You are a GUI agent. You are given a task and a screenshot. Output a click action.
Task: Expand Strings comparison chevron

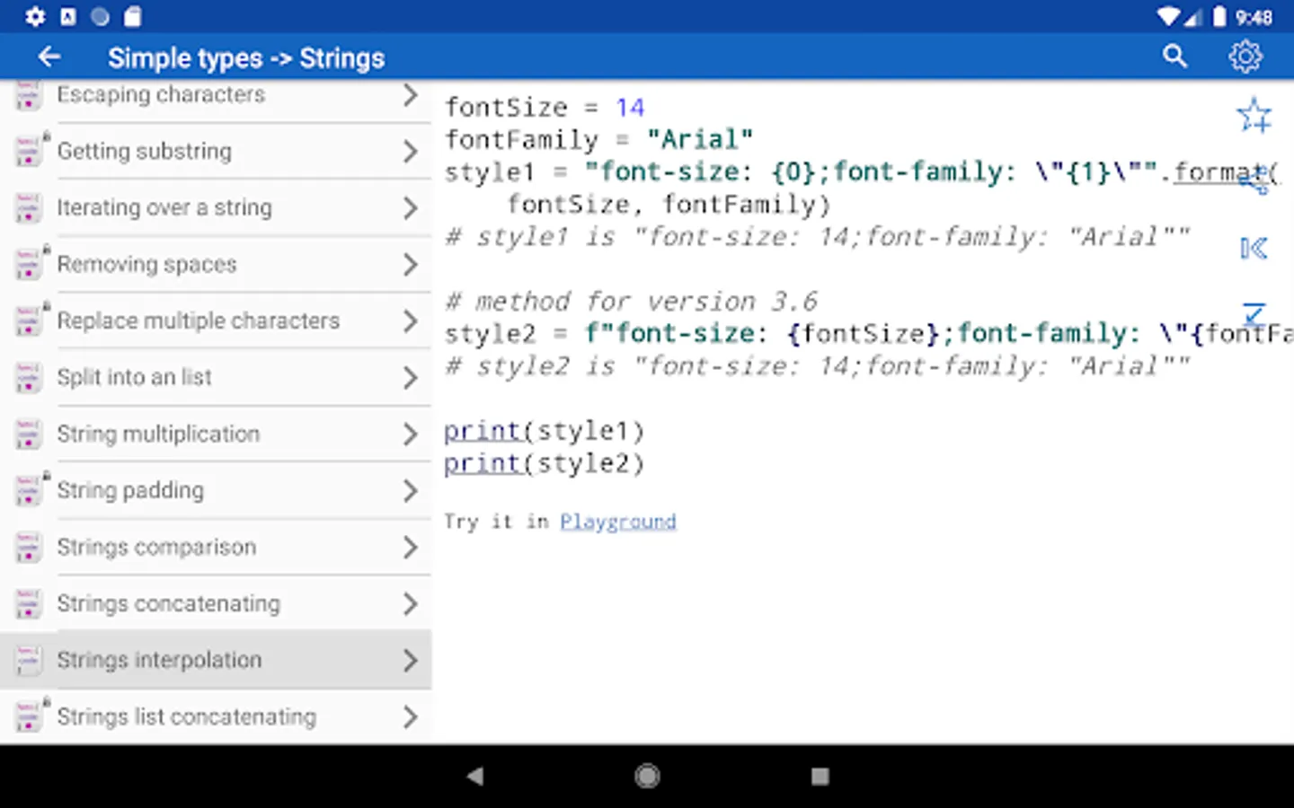tap(410, 547)
